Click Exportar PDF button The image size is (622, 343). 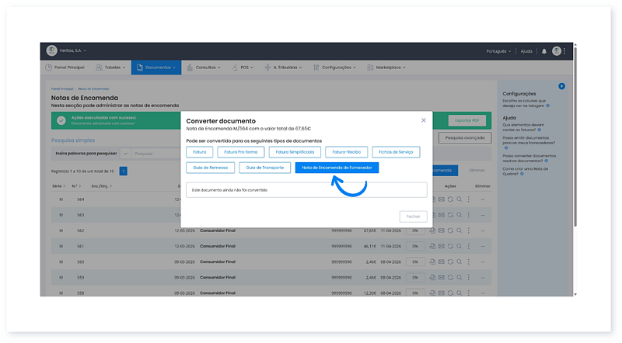467,120
